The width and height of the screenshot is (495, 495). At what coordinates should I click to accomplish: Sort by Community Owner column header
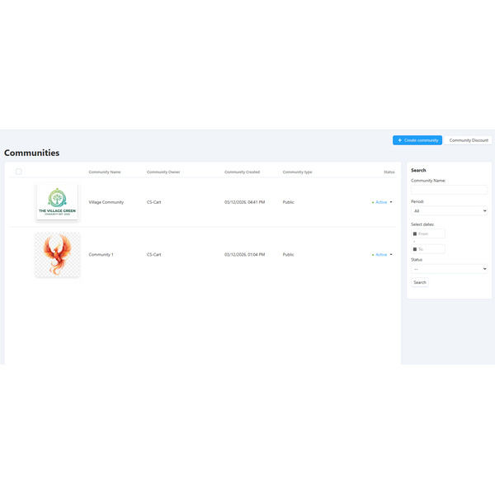(x=163, y=172)
